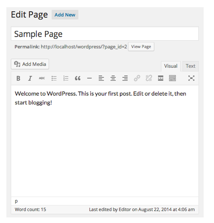214x223 pixels.
Task: Insert a Read More tag
Action: pyautogui.click(x=161, y=78)
